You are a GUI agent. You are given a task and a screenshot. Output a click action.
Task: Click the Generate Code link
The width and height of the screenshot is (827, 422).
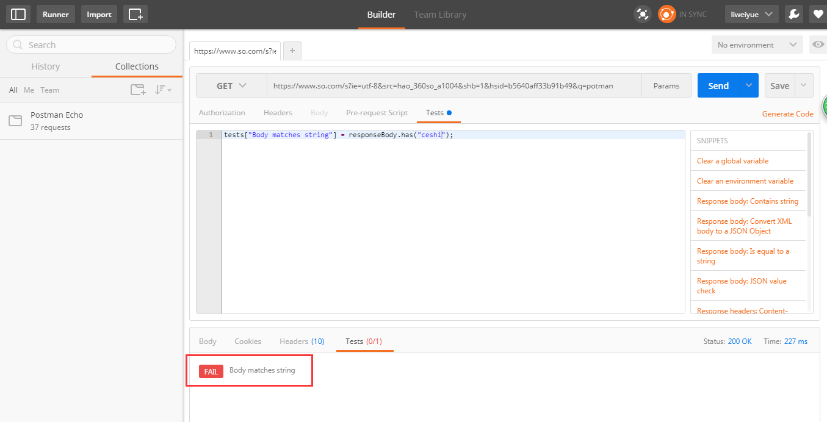coord(787,114)
